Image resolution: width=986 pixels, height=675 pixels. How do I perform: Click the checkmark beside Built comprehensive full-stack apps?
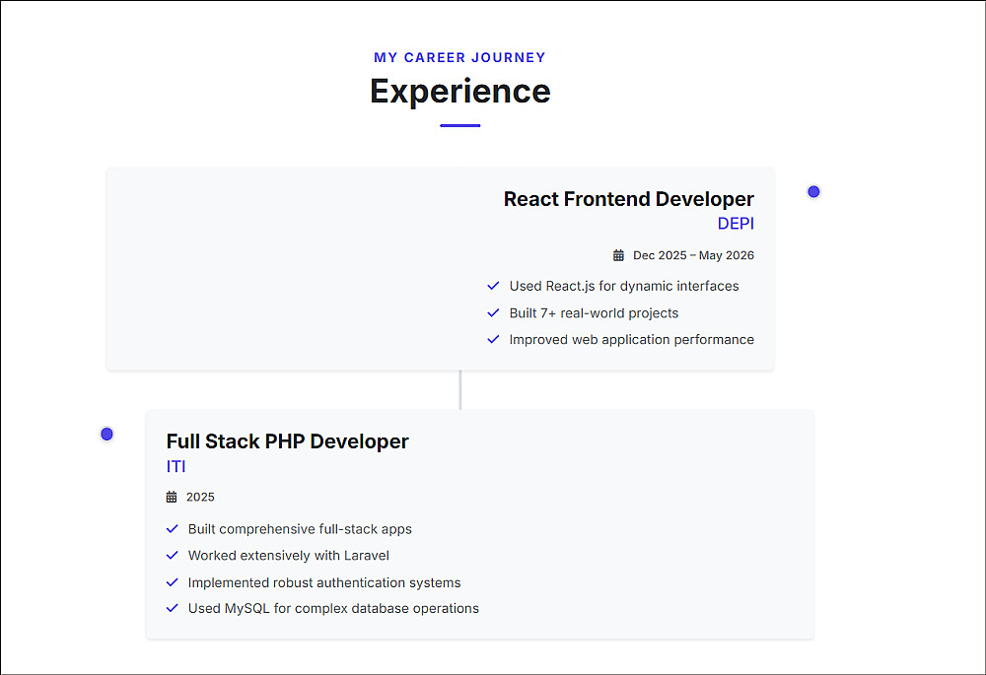coord(173,529)
